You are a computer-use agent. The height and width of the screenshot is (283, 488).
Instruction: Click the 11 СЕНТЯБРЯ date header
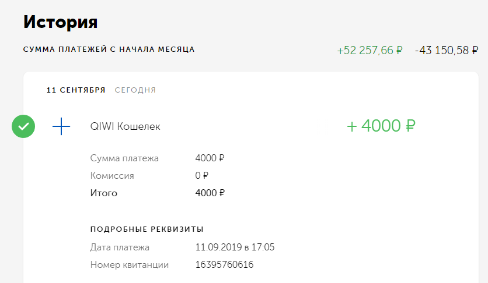tap(76, 90)
